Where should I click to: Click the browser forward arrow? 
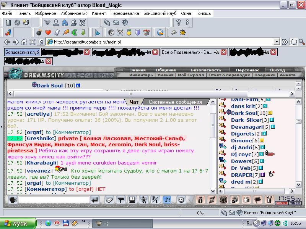16,42
